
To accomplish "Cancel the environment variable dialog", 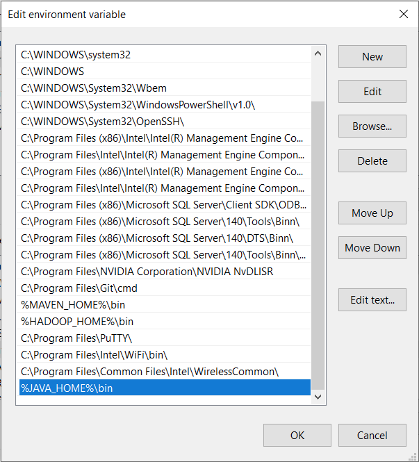I will pyautogui.click(x=372, y=436).
